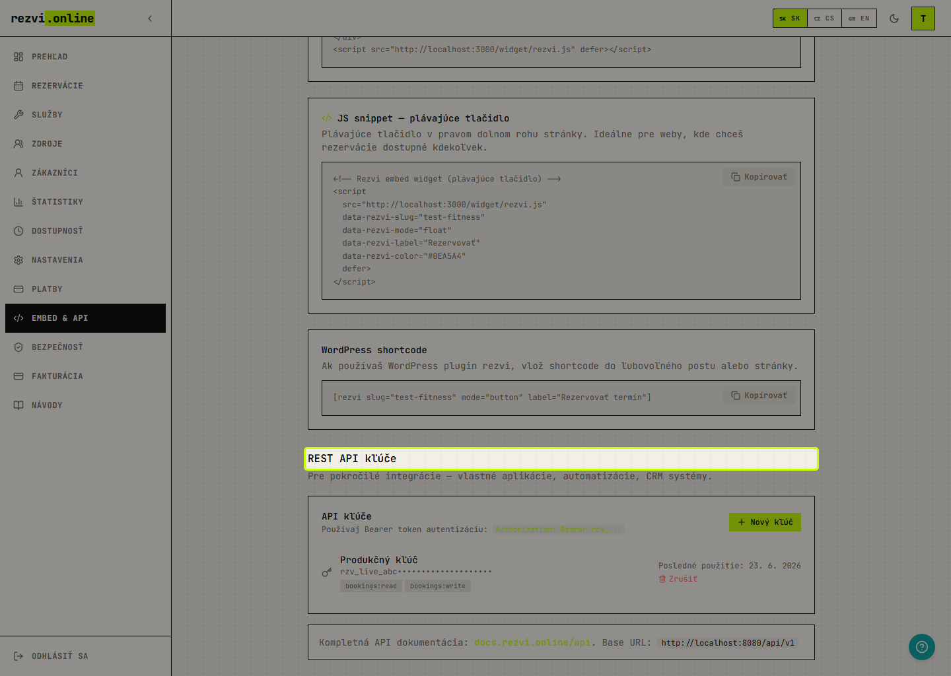
Task: Click the Prehľad dashboard icon
Action: point(18,57)
